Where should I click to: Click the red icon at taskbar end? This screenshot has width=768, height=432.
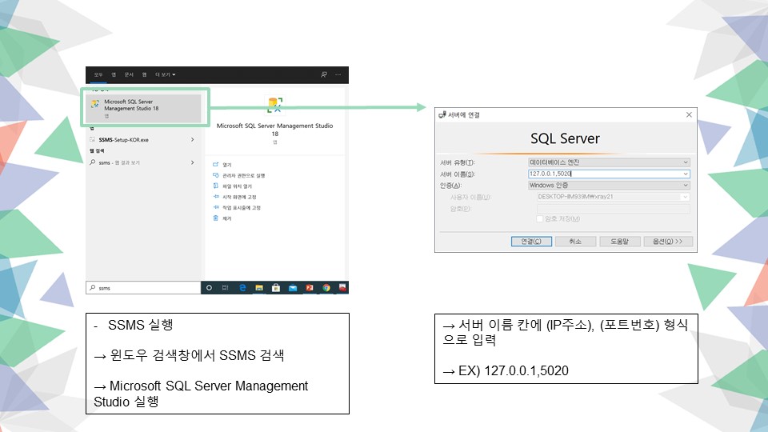343,287
